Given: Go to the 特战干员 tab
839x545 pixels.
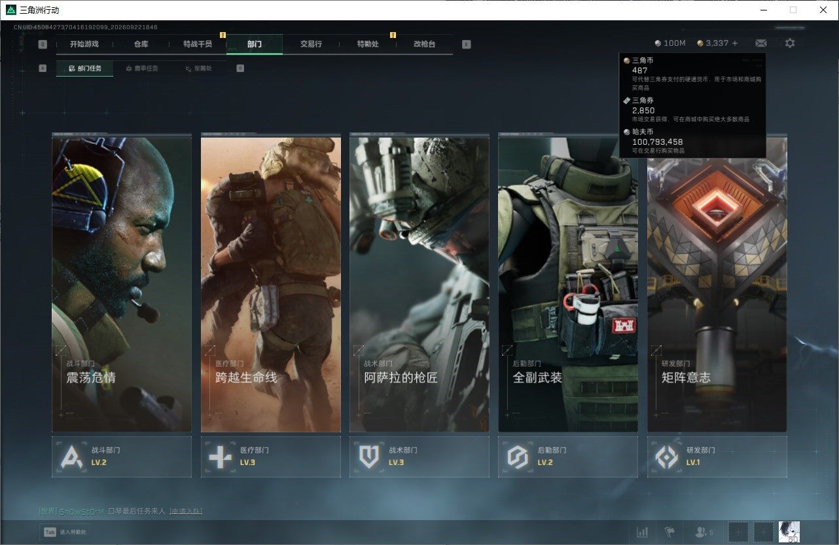Looking at the screenshot, I should (x=198, y=45).
